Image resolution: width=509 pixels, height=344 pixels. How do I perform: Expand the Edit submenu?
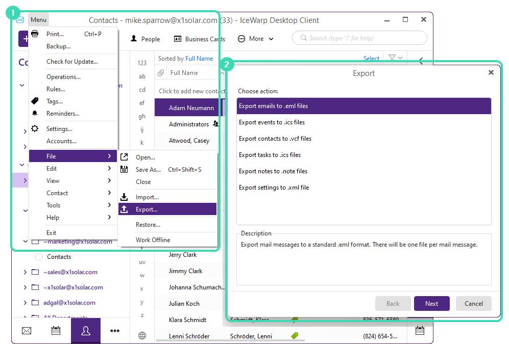73,169
